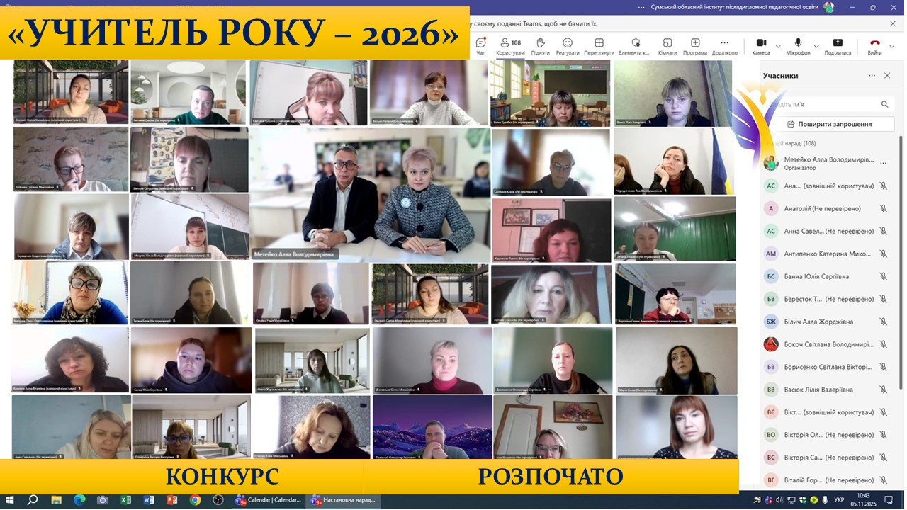
Task: Open the Додатково more options menu
Action: (725, 46)
